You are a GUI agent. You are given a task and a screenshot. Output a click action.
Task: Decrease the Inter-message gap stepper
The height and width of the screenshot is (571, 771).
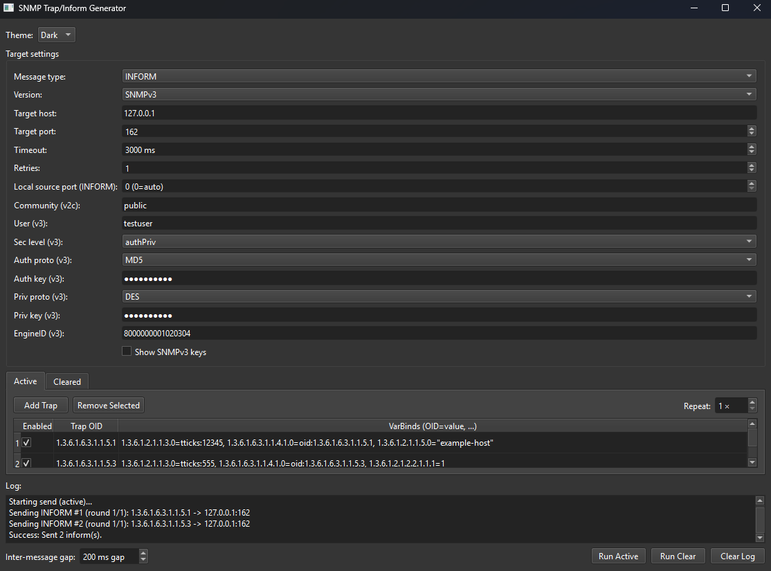click(x=143, y=559)
